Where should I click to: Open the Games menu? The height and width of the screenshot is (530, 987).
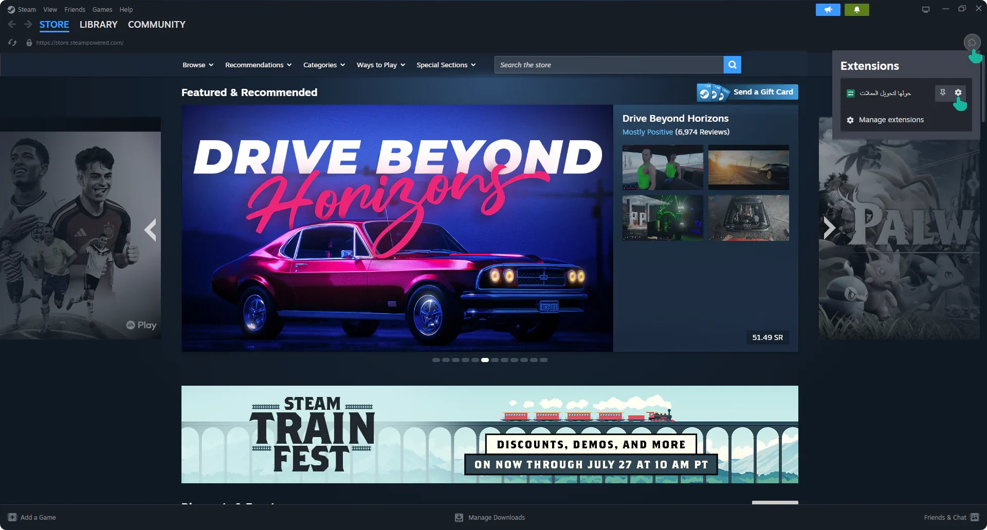[102, 10]
